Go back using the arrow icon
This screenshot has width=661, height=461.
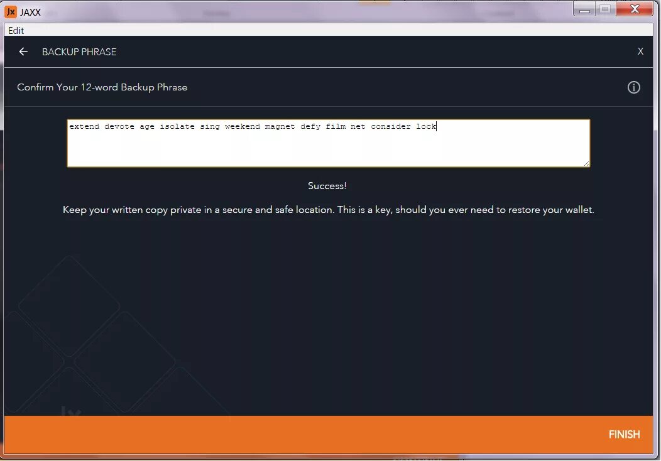[23, 52]
